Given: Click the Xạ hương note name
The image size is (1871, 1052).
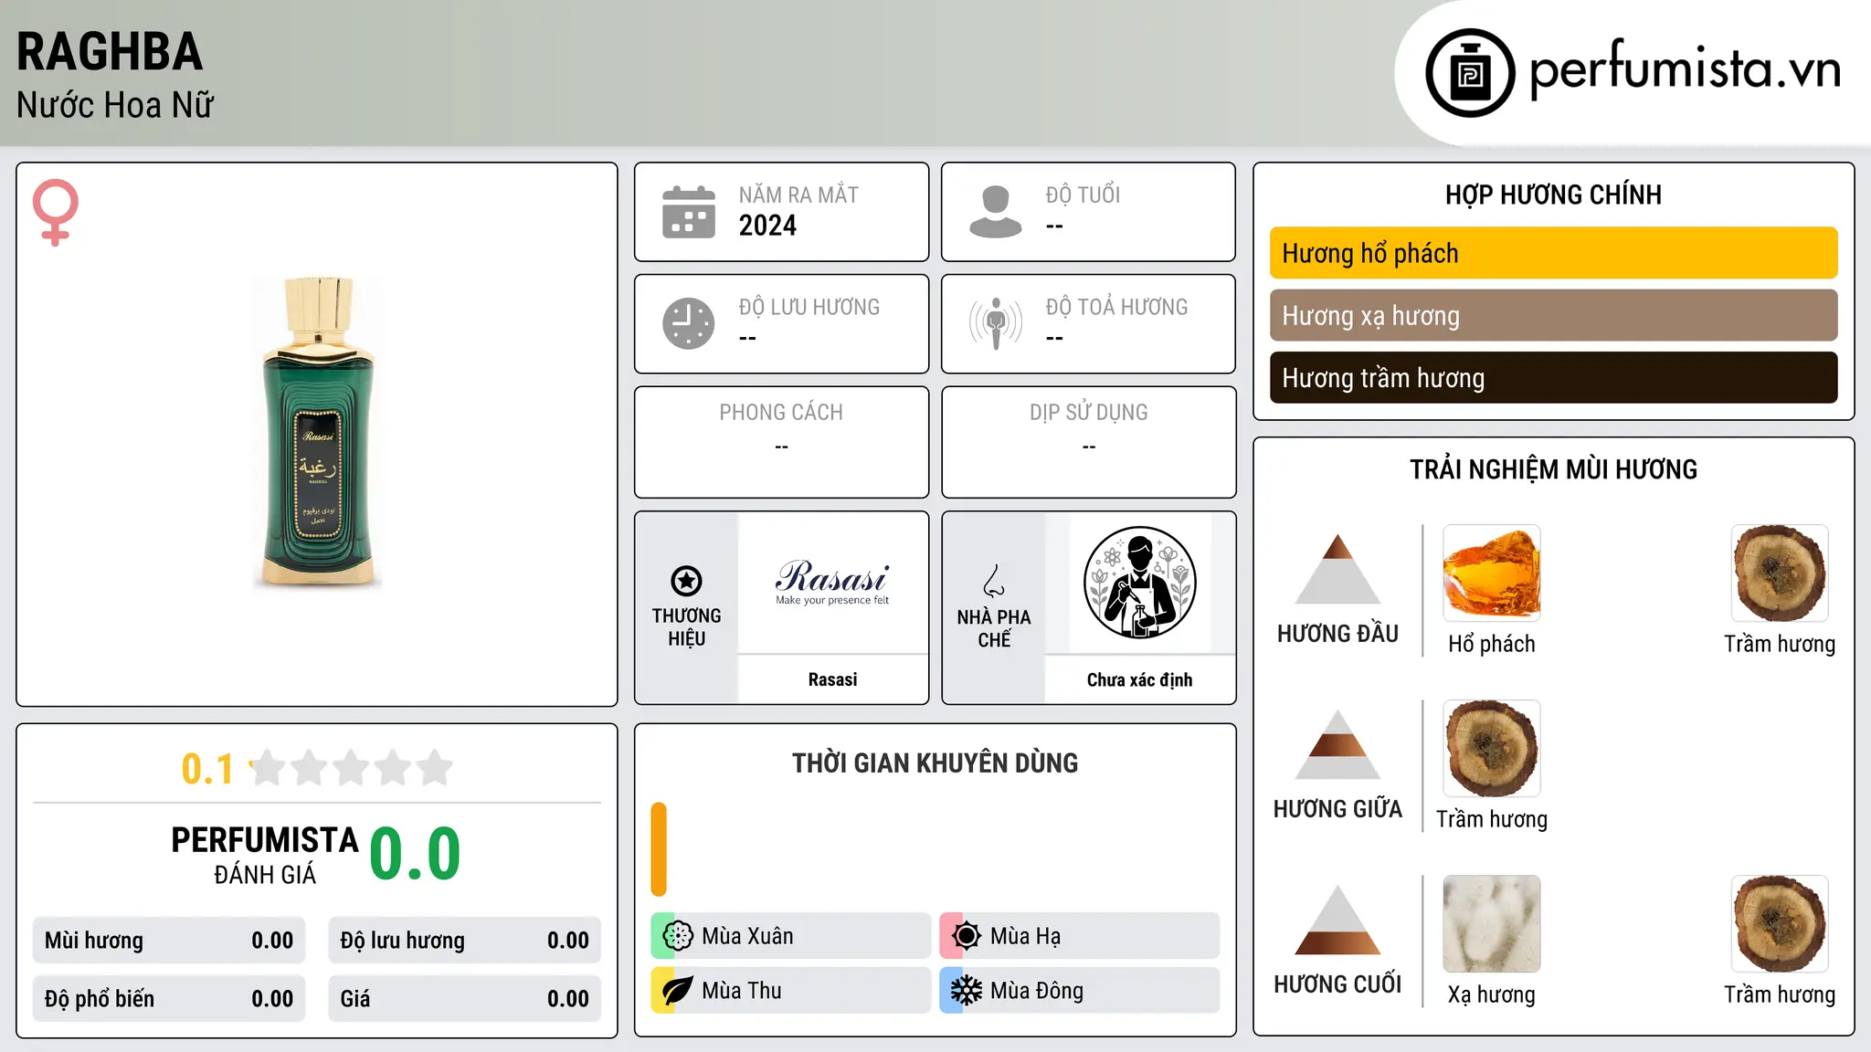Looking at the screenshot, I should click(x=1492, y=994).
